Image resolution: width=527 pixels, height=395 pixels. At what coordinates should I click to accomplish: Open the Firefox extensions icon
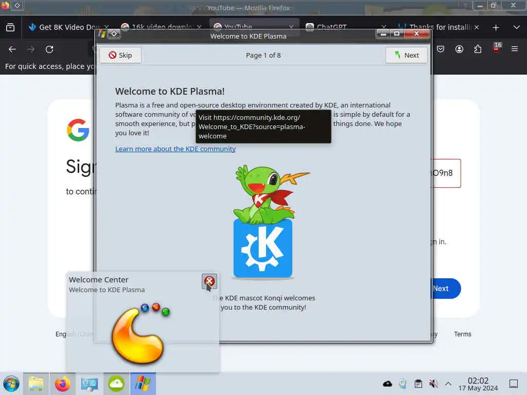click(478, 49)
